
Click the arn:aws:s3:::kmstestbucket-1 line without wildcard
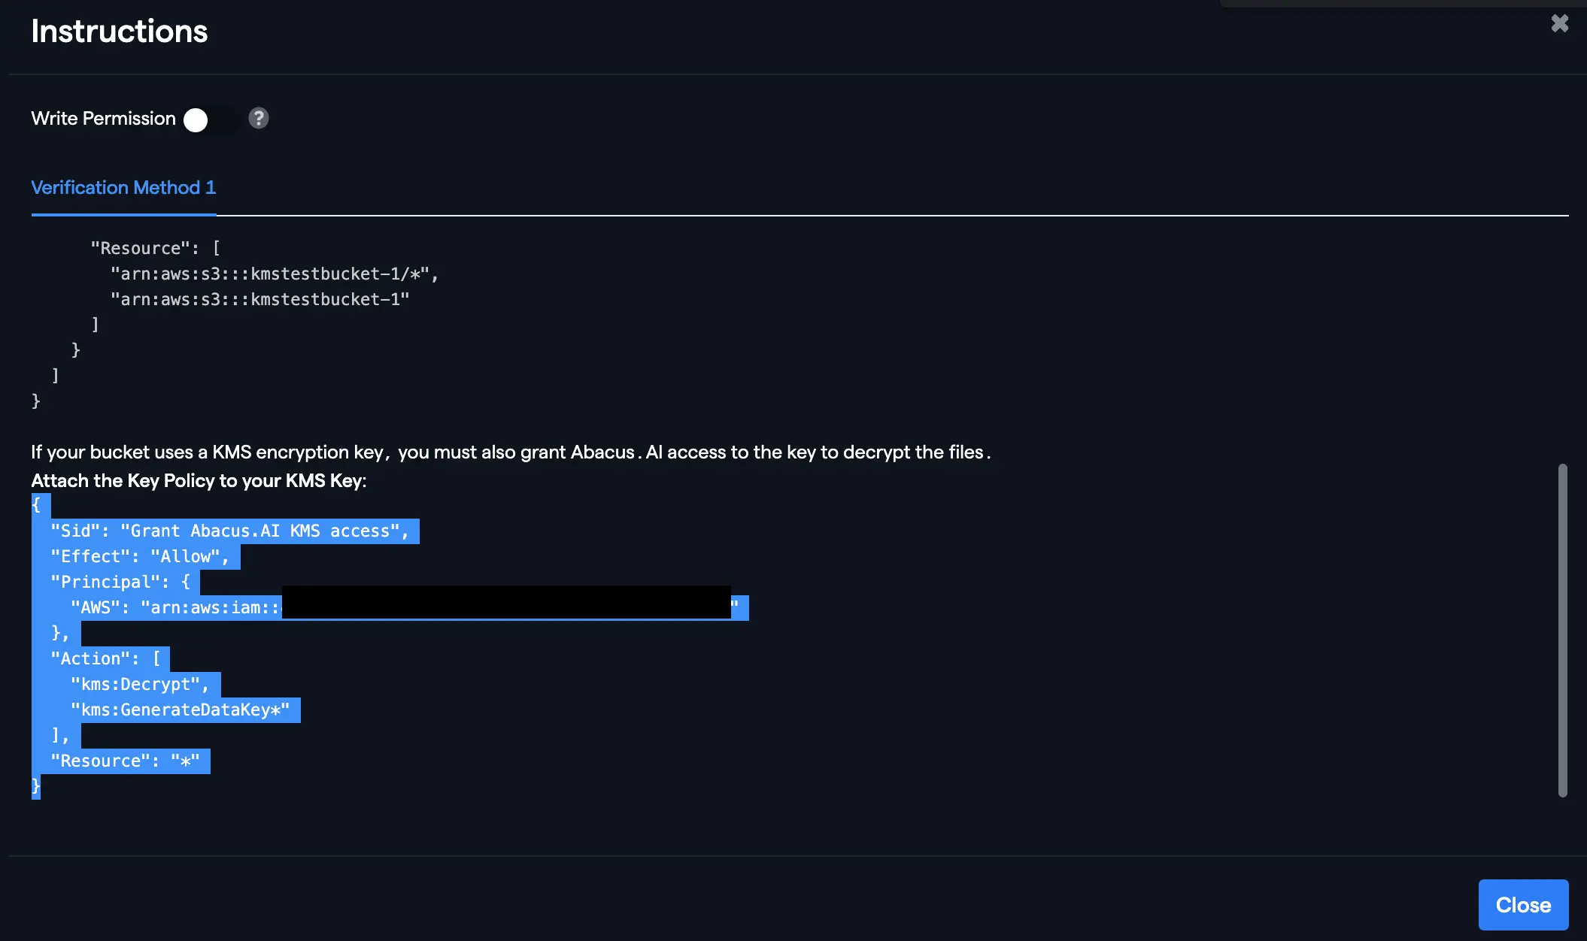pos(259,300)
